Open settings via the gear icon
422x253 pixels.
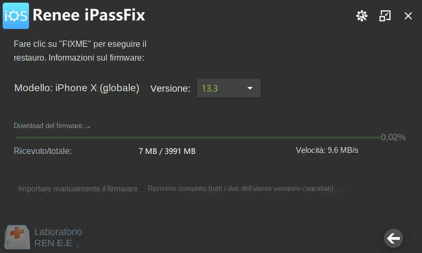click(361, 16)
